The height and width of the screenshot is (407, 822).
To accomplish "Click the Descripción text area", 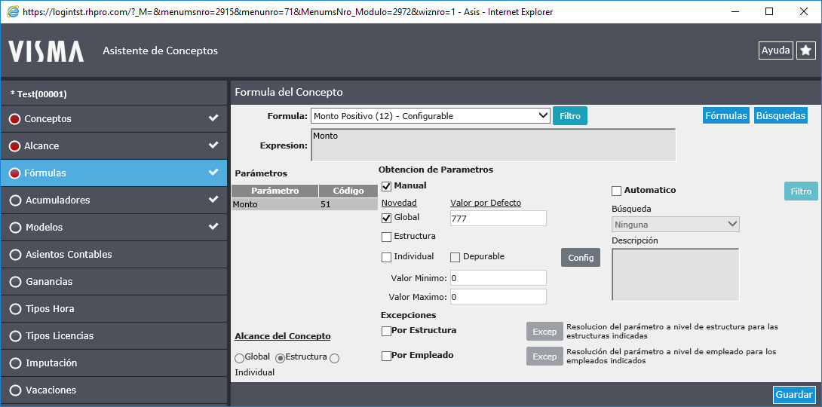I will pos(675,274).
